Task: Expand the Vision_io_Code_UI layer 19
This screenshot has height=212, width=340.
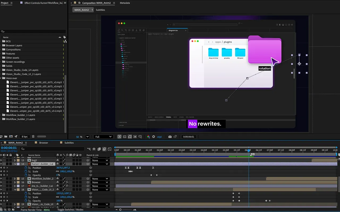Action: tap(15, 204)
